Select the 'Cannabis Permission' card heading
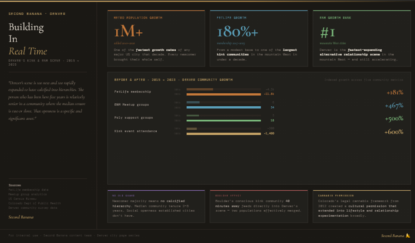The width and height of the screenshot is (415, 243). [x=336, y=195]
